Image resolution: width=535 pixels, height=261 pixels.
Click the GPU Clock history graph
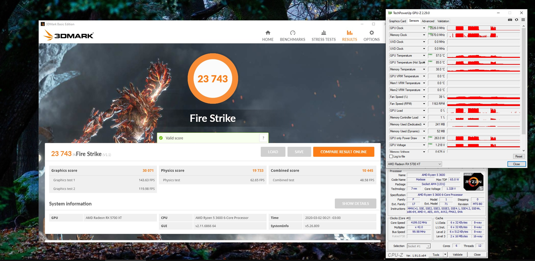[484, 28]
